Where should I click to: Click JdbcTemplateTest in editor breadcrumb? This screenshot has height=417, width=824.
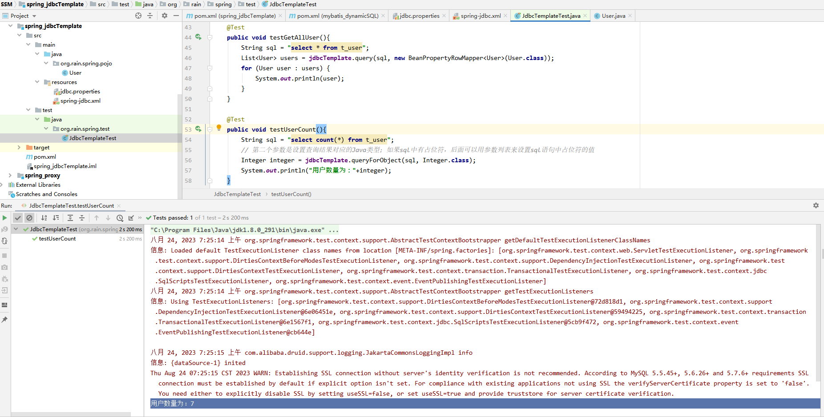[237, 194]
